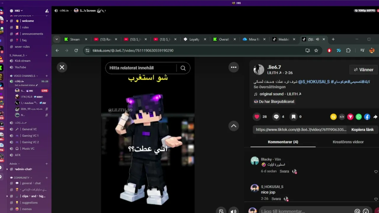Click the browser address bar URL
The height and width of the screenshot is (213, 379).
click(133, 51)
